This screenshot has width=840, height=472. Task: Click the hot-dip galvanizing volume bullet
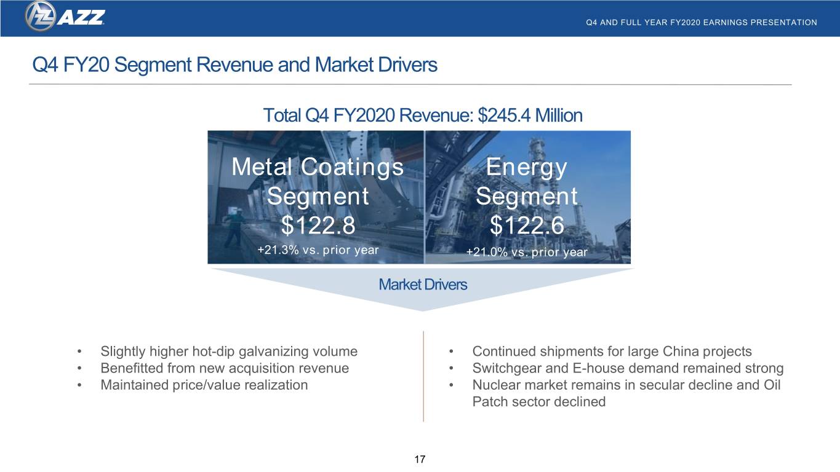(x=229, y=352)
